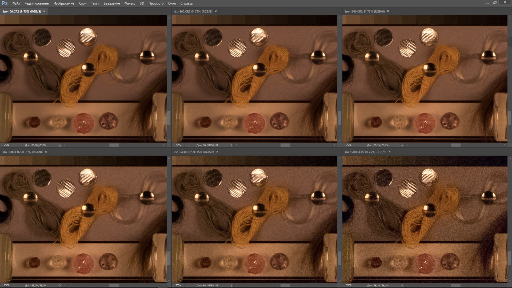Image resolution: width=512 pixels, height=288 pixels.
Task: Close the iso-3200.CR2 tab
Action: (46, 152)
